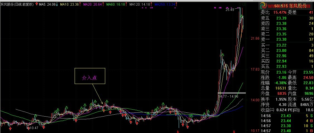314x133 pixels.
Task: Select the MA10: 23.36 indicator label
Action: (70, 4)
